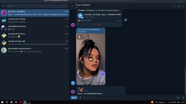Open the emoji picker
Image resolution: width=186 pixels, height=104 pixels.
pyautogui.click(x=178, y=98)
